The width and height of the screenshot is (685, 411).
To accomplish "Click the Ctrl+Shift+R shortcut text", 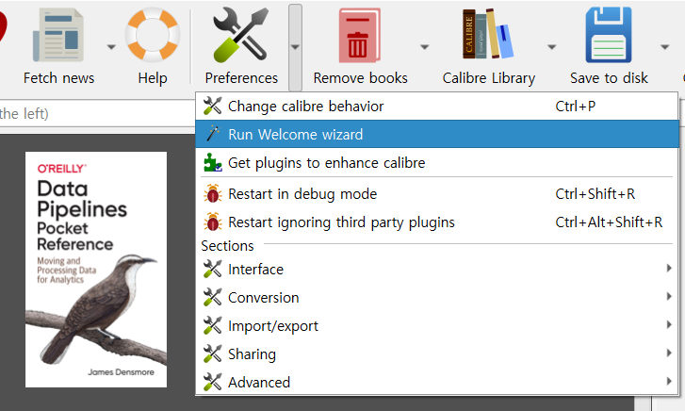I will click(595, 193).
